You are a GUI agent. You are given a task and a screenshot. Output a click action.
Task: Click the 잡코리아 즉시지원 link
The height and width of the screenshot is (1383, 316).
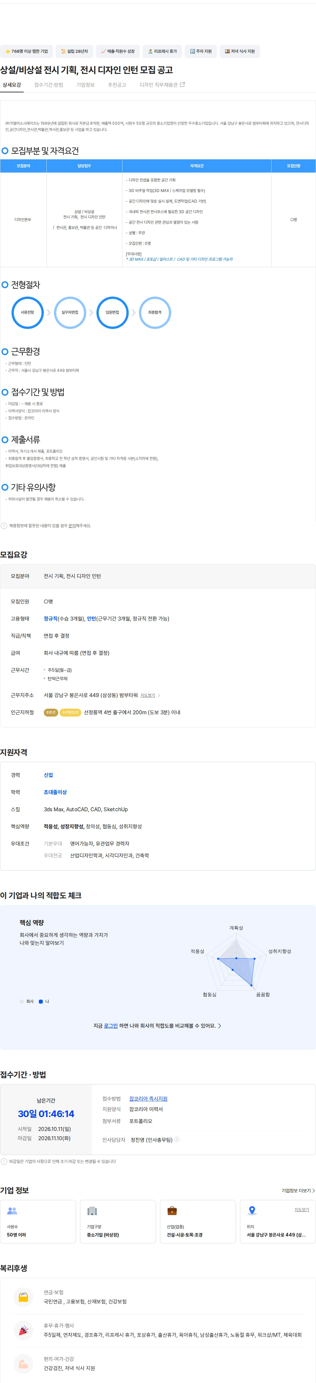click(x=148, y=1099)
